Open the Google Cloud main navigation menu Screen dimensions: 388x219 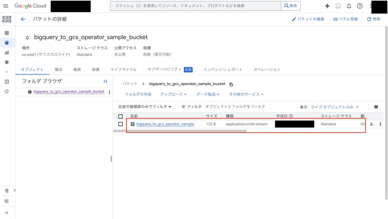[x=6, y=6]
